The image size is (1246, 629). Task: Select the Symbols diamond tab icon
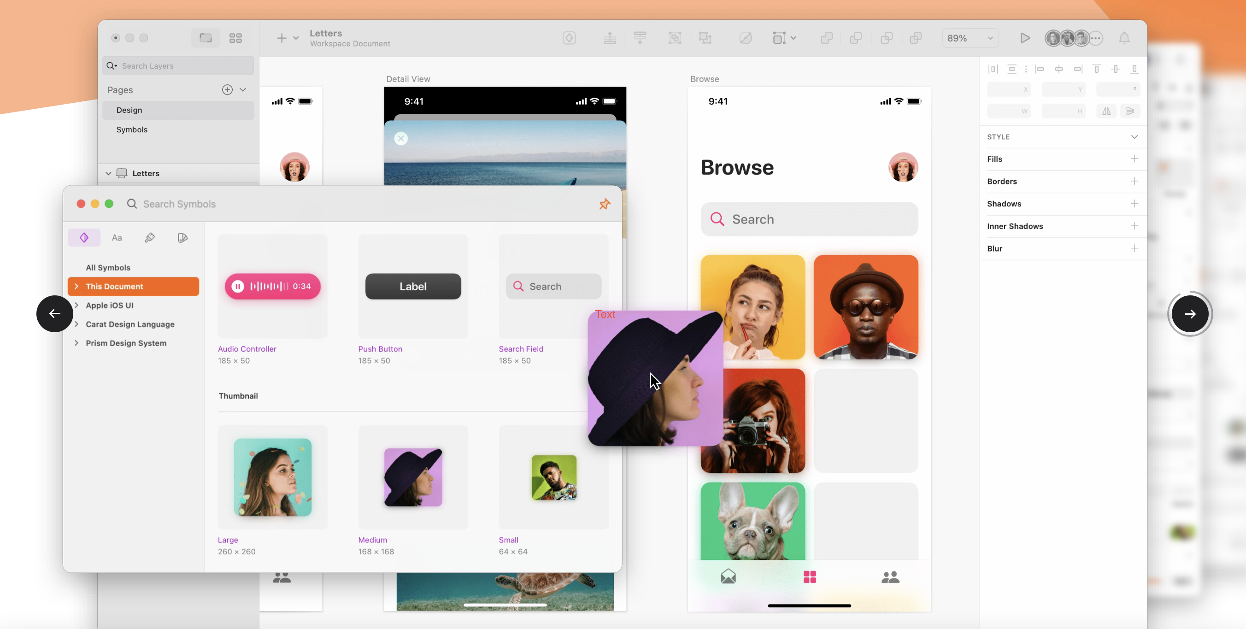click(84, 238)
